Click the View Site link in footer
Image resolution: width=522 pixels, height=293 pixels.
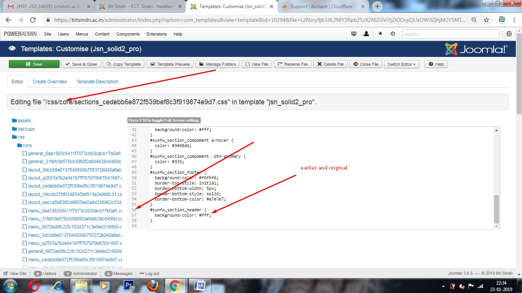point(15,274)
